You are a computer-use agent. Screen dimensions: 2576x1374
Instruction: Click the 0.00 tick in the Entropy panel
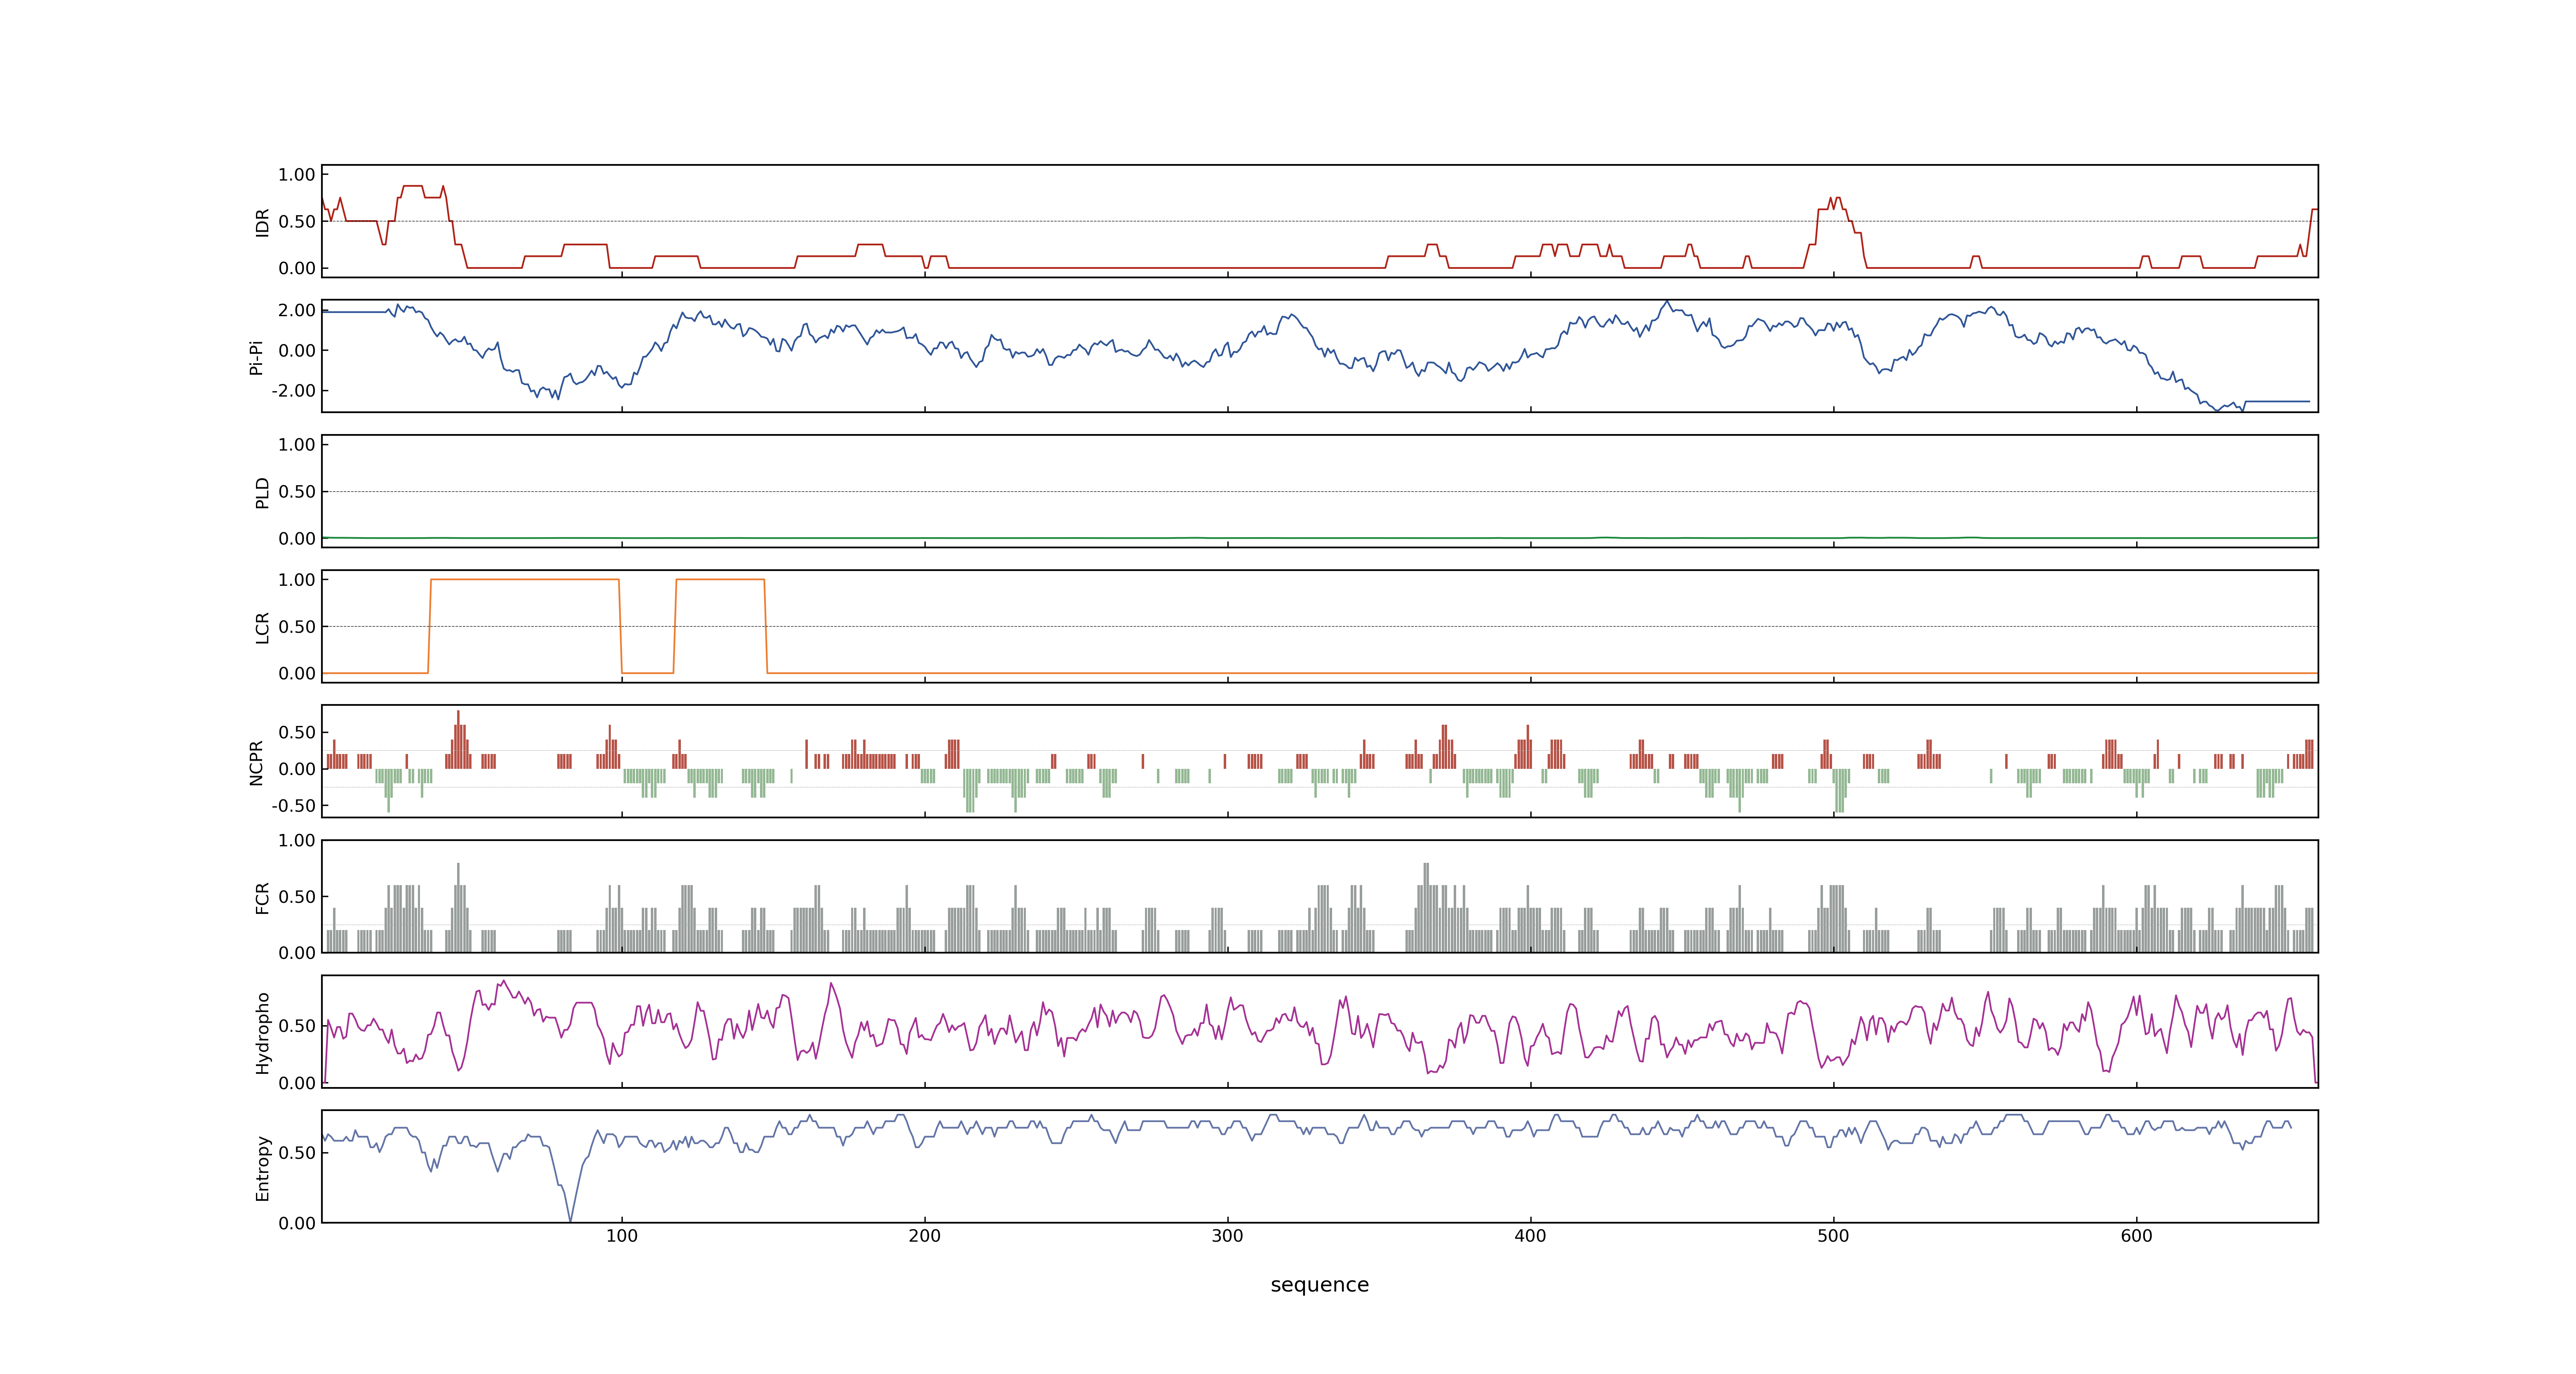tap(297, 1223)
